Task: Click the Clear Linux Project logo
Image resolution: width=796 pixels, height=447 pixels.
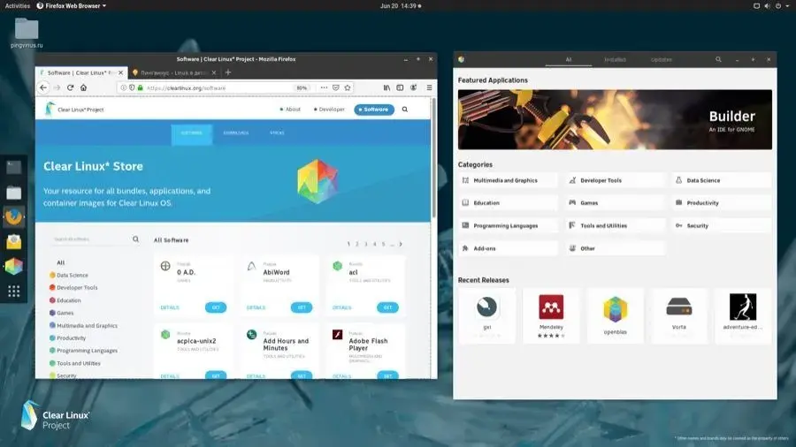Action: 74,109
